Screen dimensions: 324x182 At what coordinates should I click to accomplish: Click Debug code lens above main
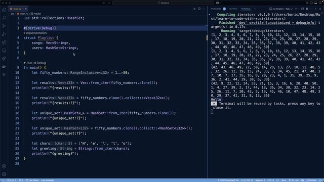tap(40, 63)
